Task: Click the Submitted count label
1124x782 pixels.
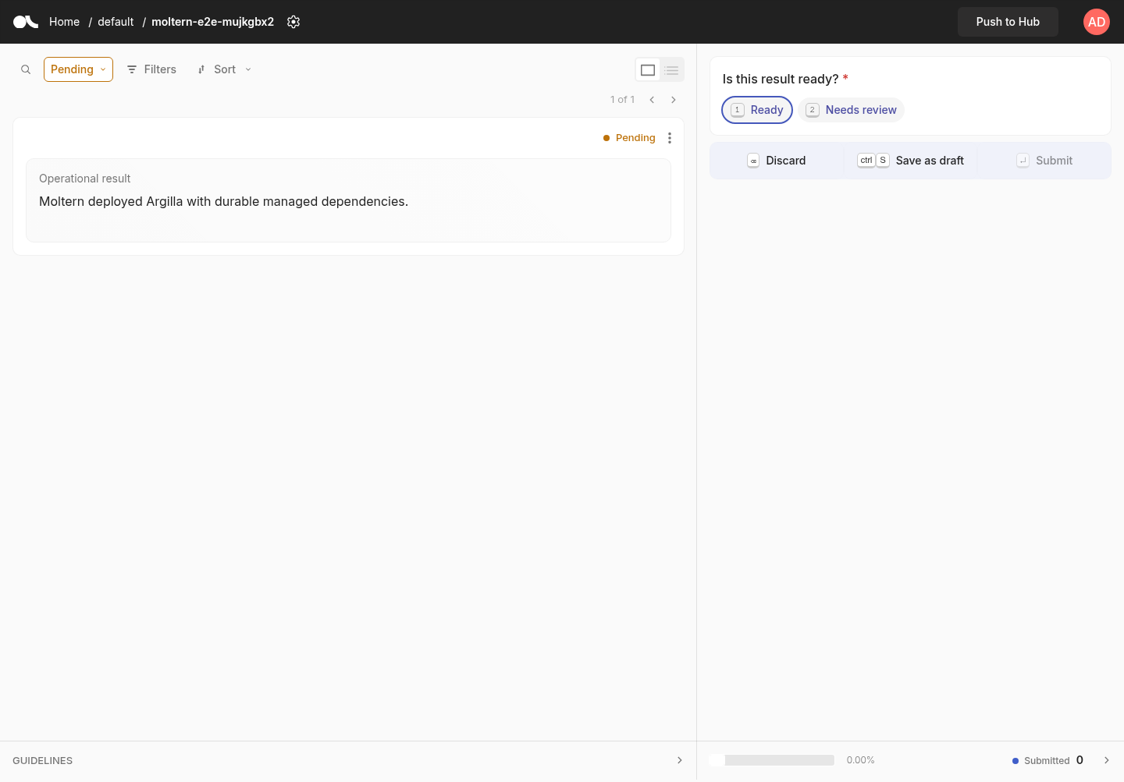Action: [x=1047, y=761]
